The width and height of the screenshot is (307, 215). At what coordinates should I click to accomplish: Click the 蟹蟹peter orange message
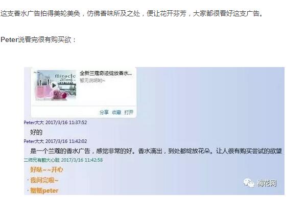click(x=44, y=190)
